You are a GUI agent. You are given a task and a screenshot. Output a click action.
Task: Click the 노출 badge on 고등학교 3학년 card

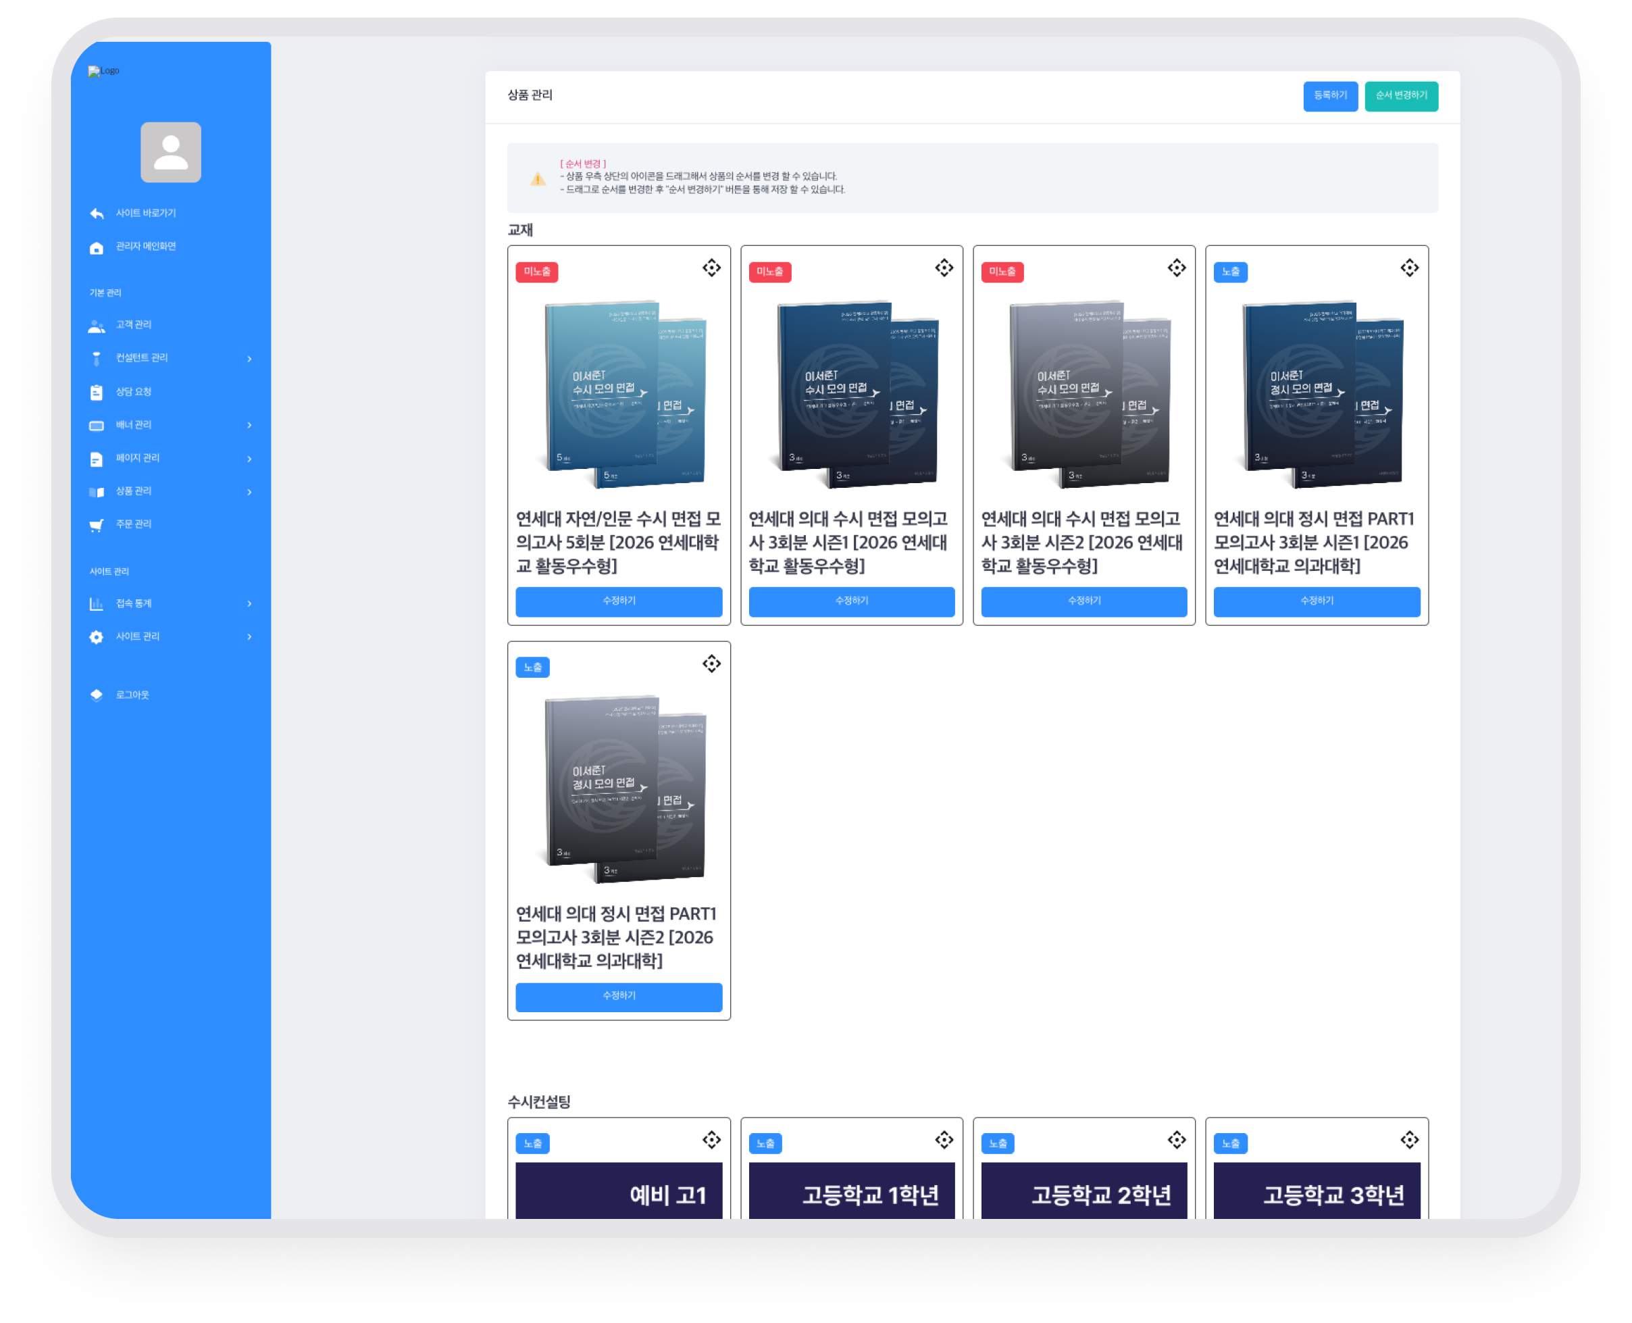[x=1231, y=1144]
